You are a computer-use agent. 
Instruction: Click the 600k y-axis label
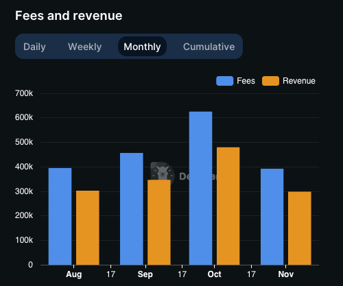point(24,117)
